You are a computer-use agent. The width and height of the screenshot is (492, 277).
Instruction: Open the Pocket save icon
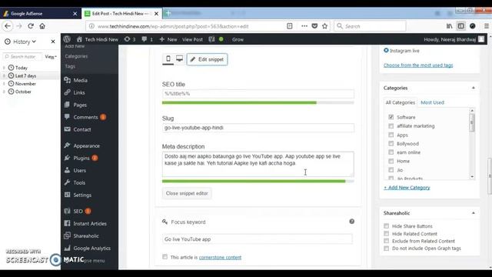click(314, 26)
